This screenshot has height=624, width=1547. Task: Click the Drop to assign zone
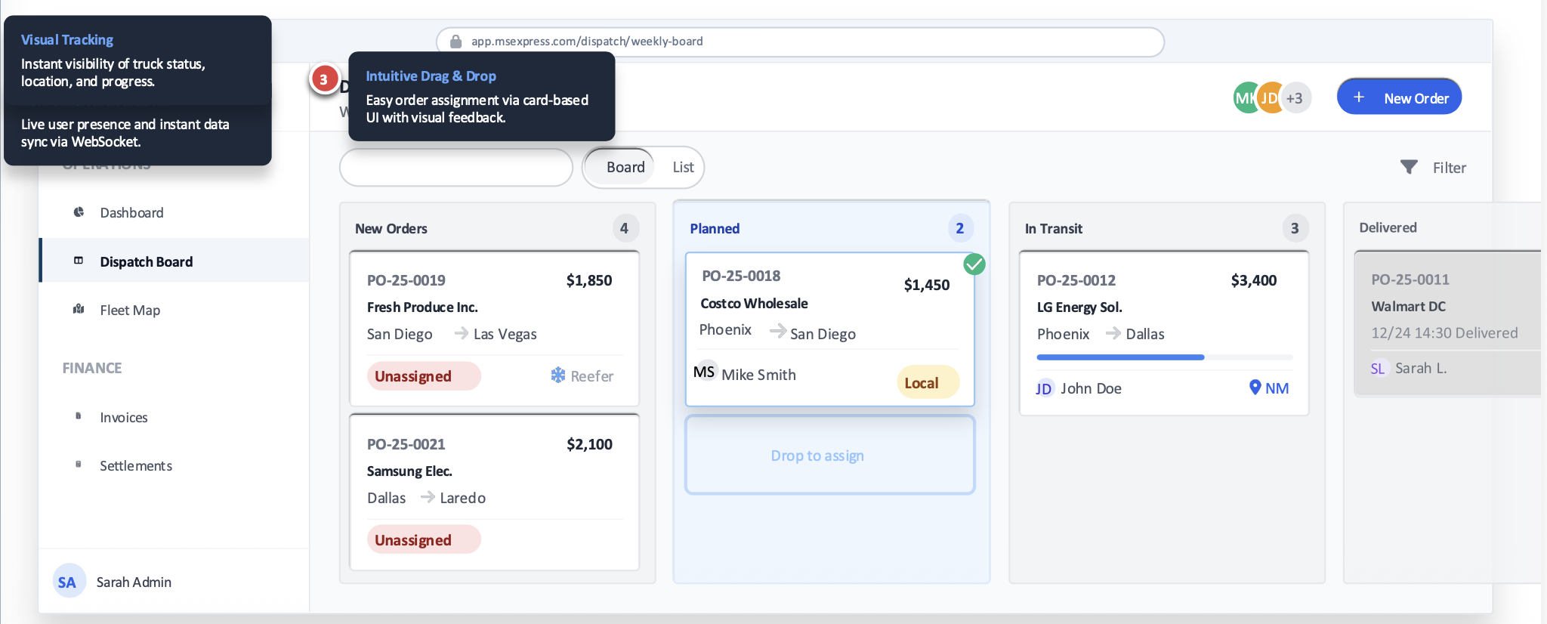(830, 455)
